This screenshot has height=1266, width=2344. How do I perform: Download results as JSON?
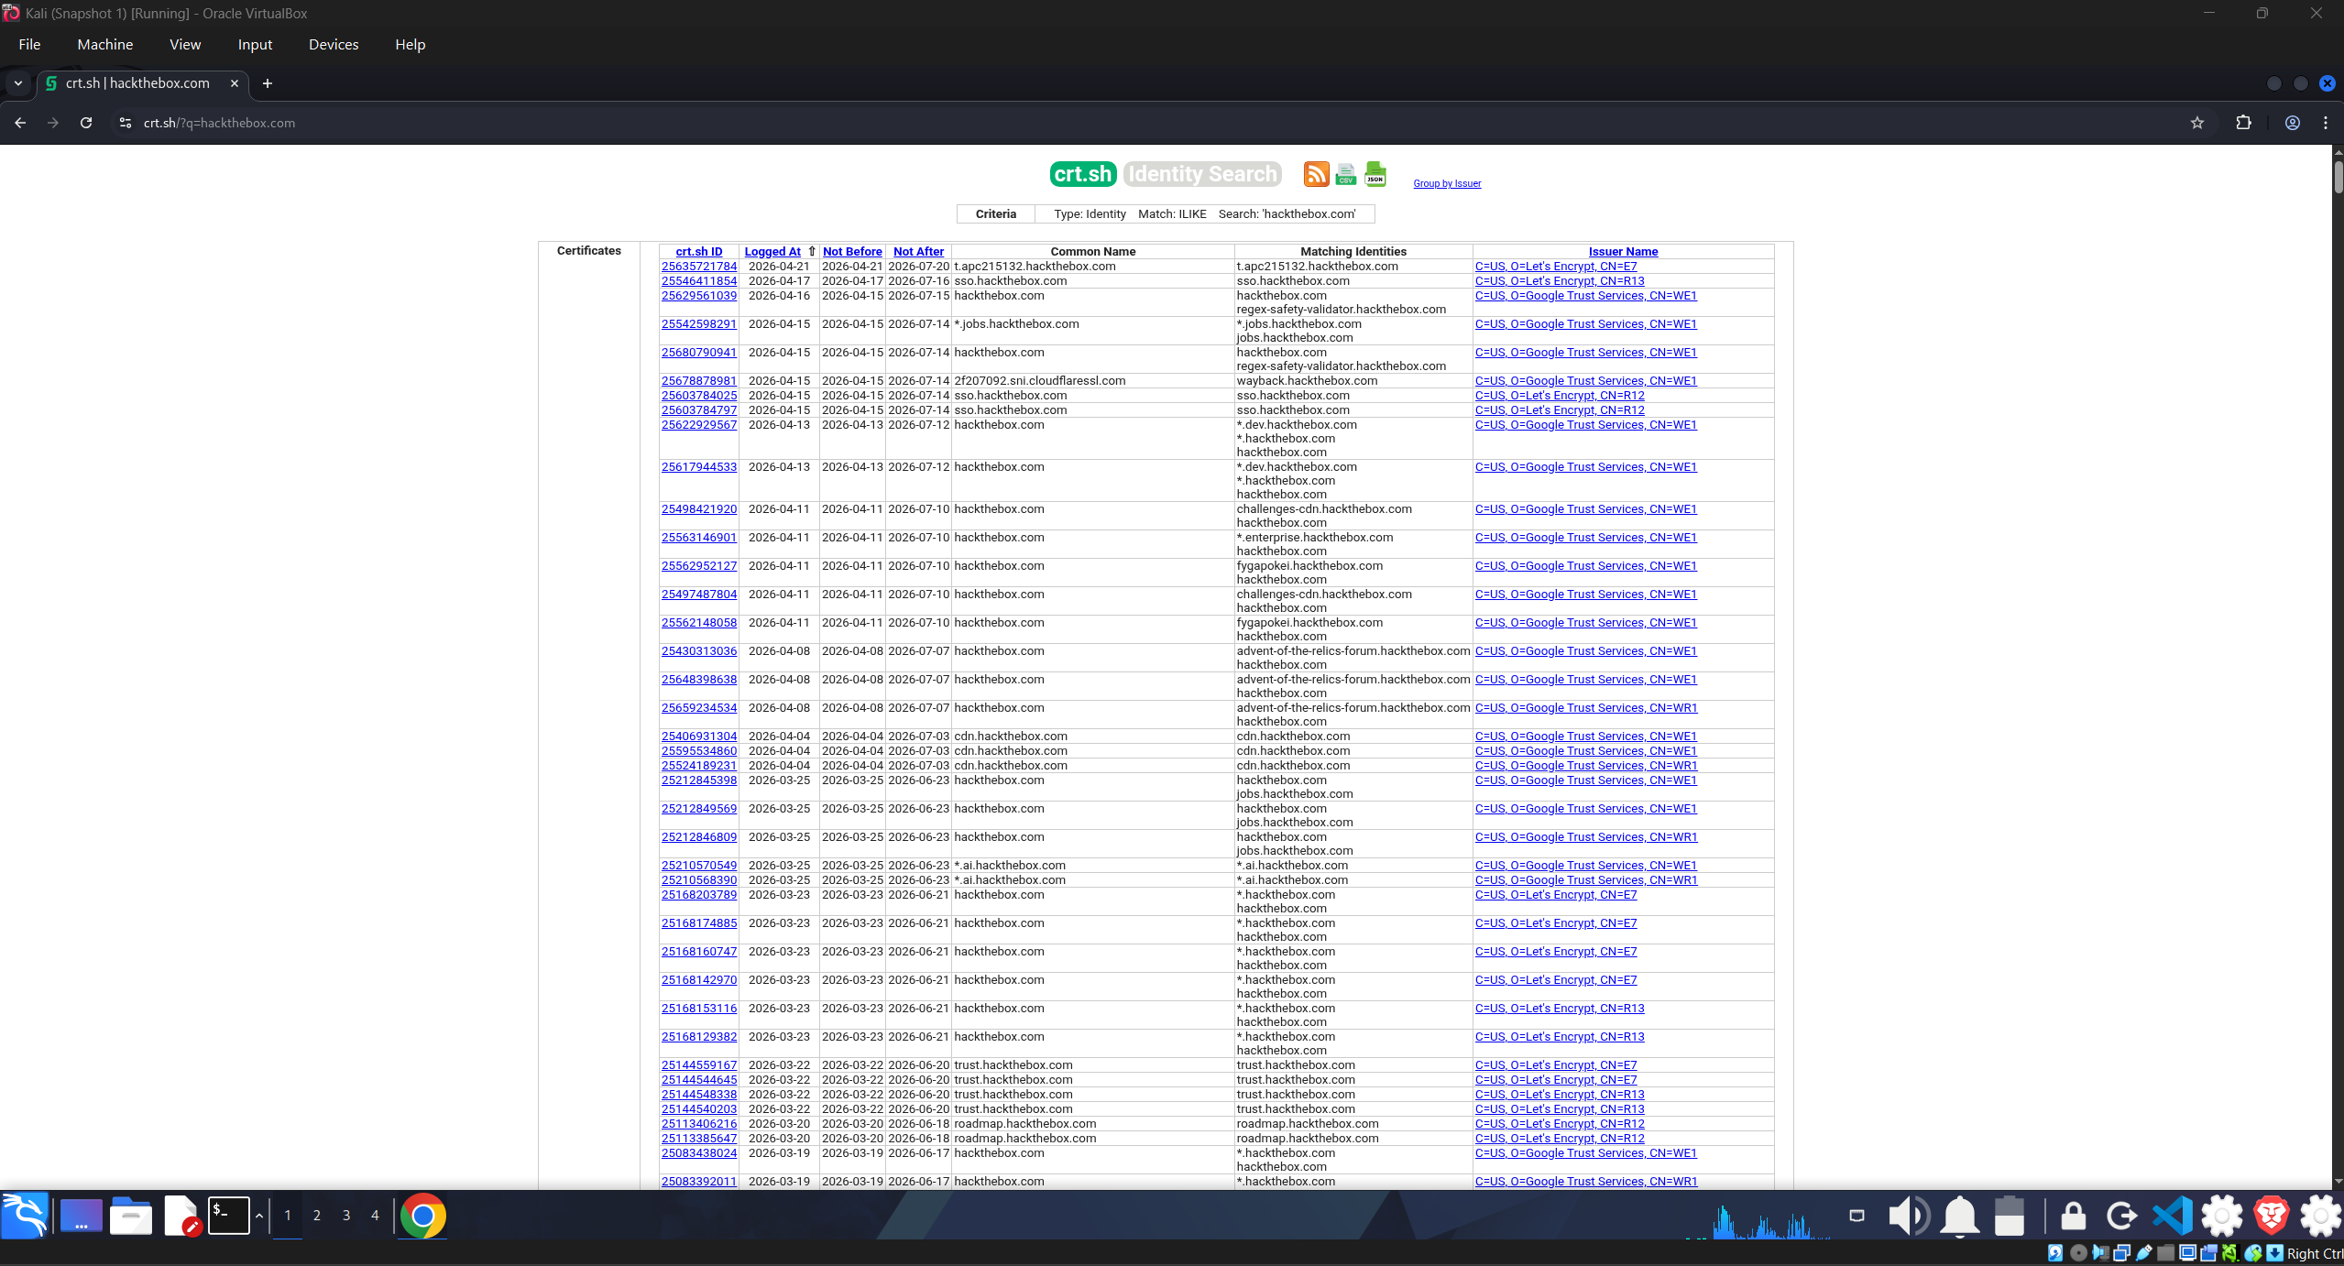1375,174
